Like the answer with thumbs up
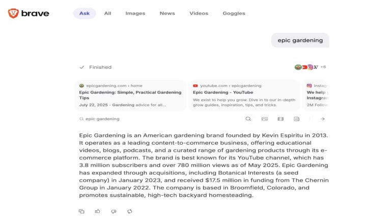This screenshot has height=220, width=391. pyautogui.click(x=97, y=211)
